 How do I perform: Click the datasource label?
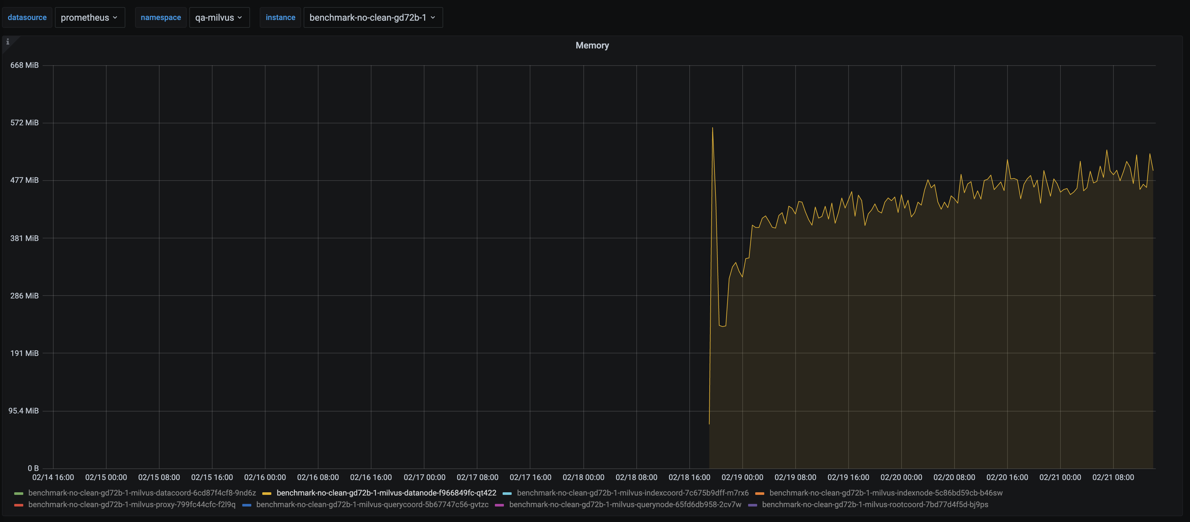coord(27,17)
